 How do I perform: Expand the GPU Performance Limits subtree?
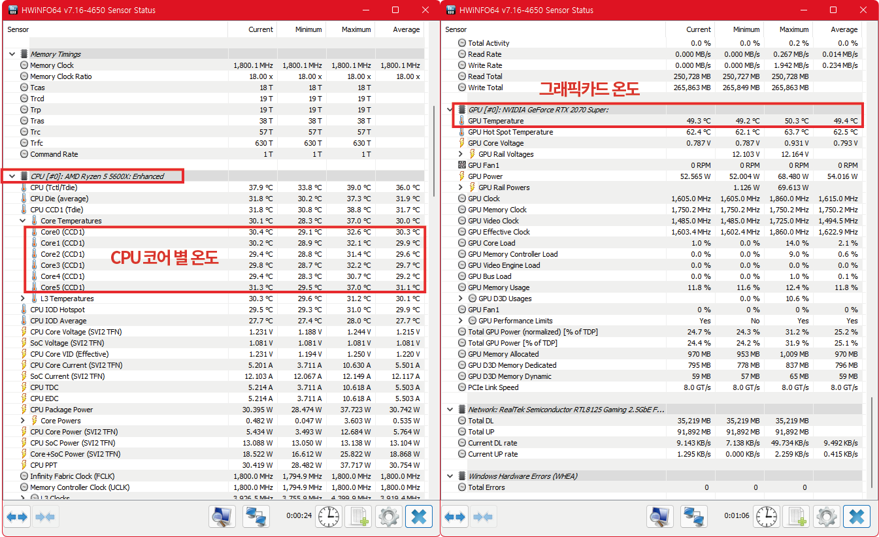coord(461,321)
